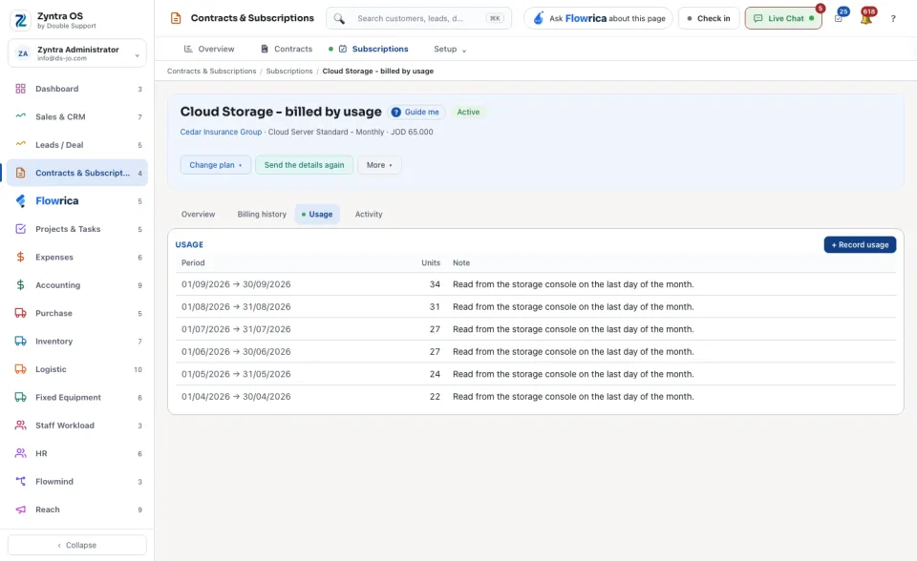Click the Check in button
The width and height of the screenshot is (917, 561).
tap(709, 19)
